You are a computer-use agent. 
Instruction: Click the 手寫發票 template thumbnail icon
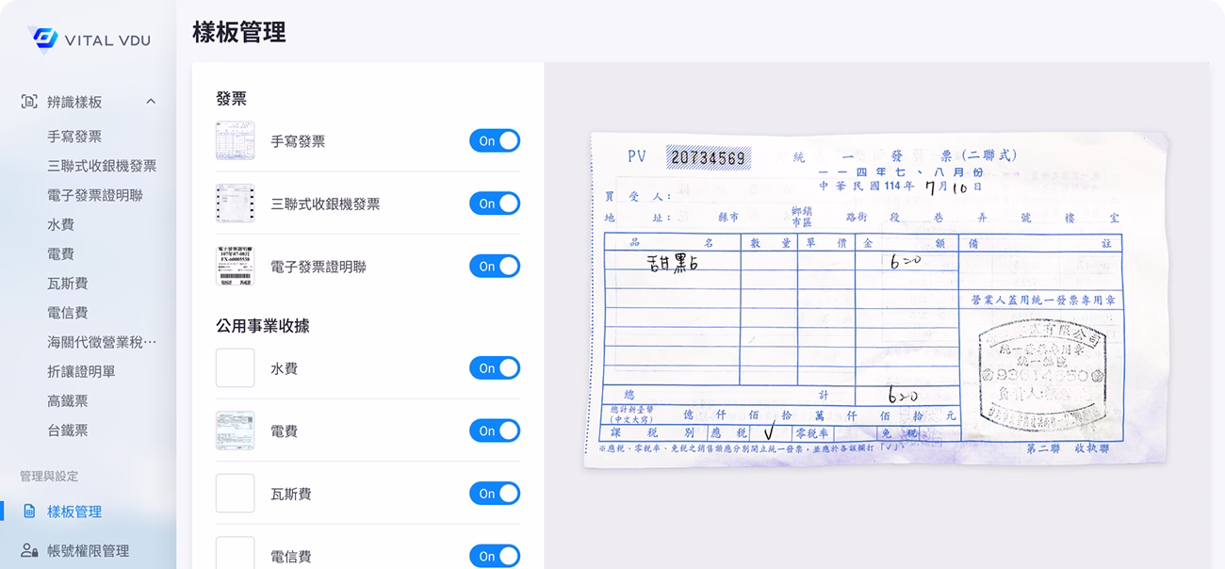235,141
